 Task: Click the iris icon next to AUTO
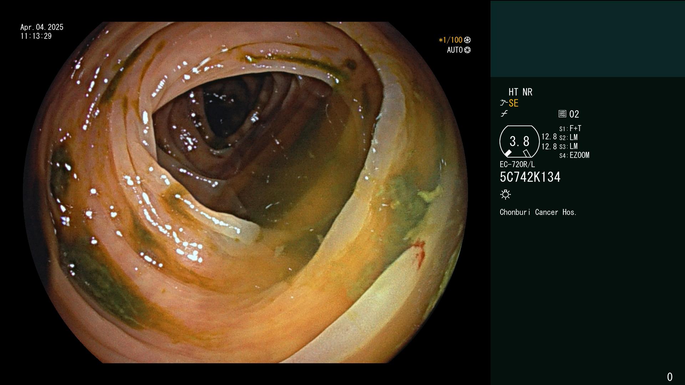point(467,50)
